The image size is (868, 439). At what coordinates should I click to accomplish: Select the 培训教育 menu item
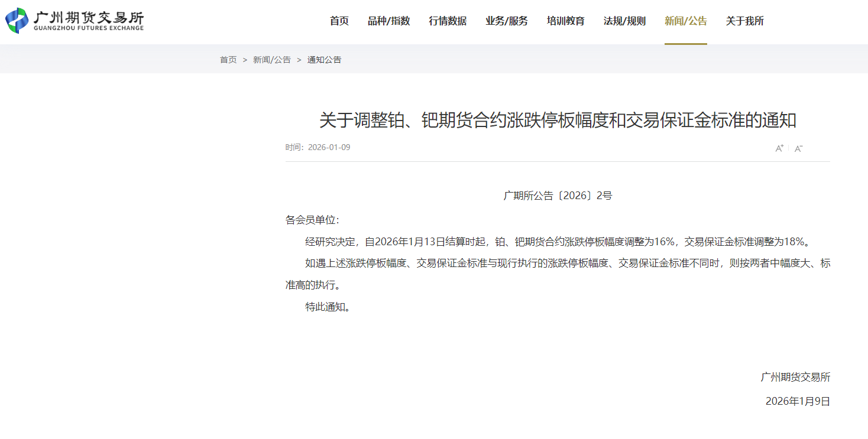pos(566,21)
